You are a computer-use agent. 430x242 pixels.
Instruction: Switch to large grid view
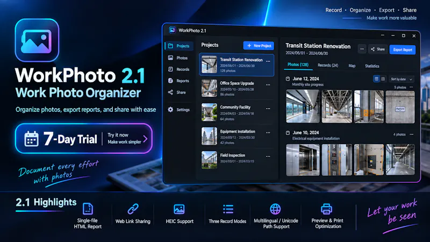[377, 79]
